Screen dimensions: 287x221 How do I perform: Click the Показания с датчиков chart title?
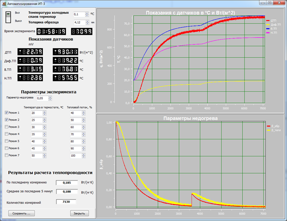(190, 13)
